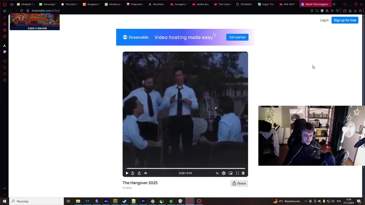The width and height of the screenshot is (365, 205).
Task: Switch to the Imgur tab
Action: click(x=266, y=4)
